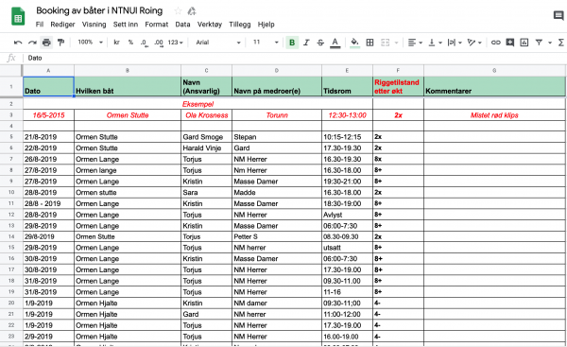The image size is (567, 347).
Task: Open the comments icon at top right
Action: (x=558, y=15)
